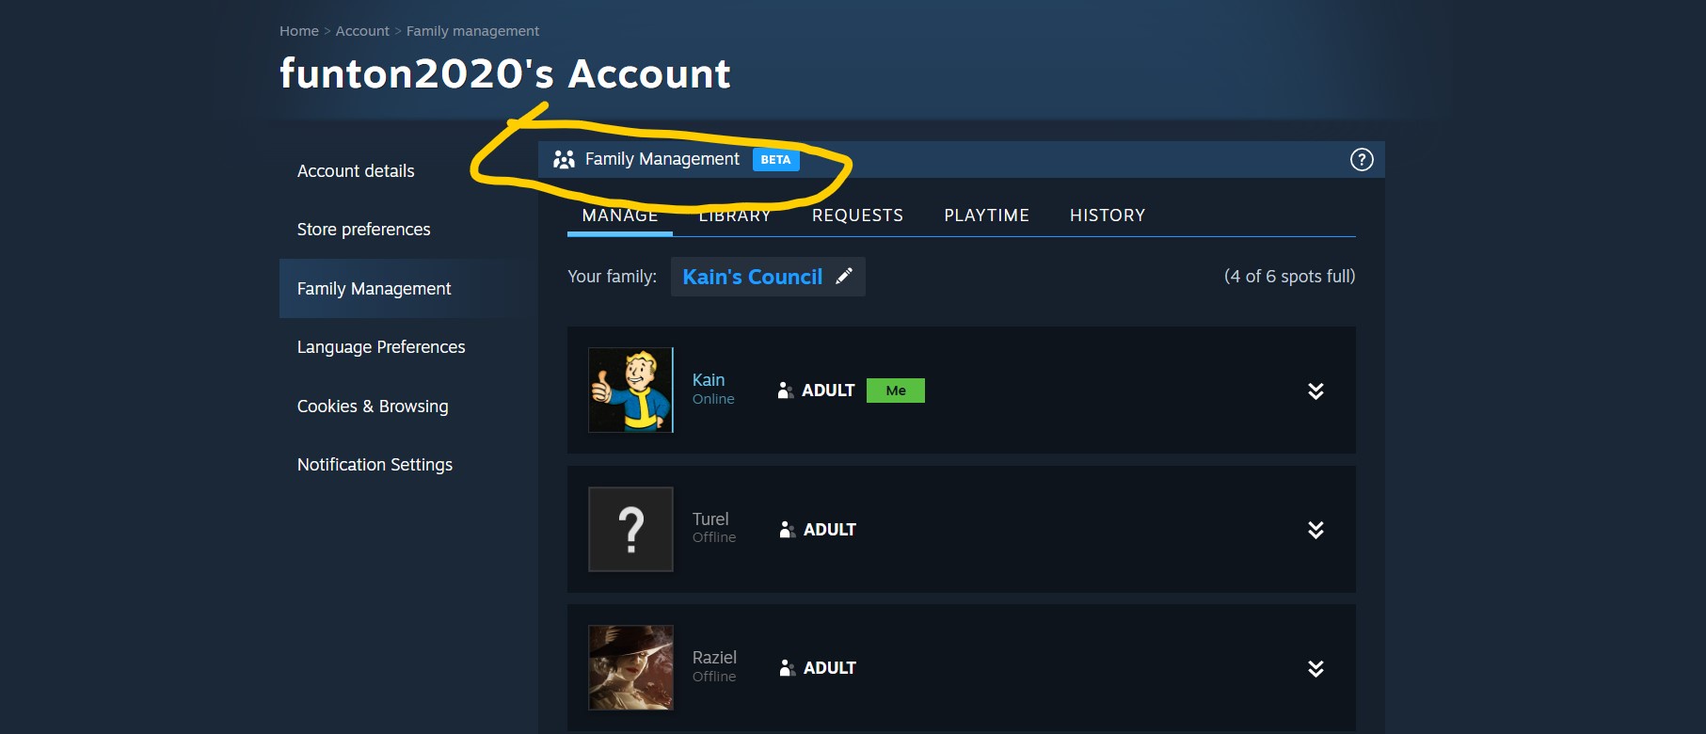Click the Account breadcrumb link
This screenshot has width=1706, height=734.
tap(362, 31)
